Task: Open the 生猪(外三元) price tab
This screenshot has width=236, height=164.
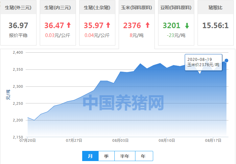Action: tap(18, 7)
